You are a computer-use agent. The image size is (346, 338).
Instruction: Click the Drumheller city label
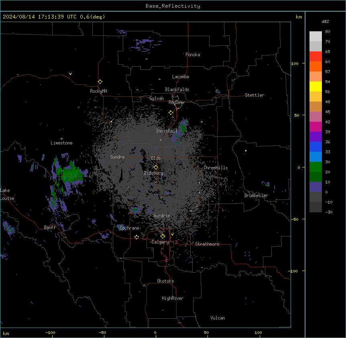tap(256, 195)
